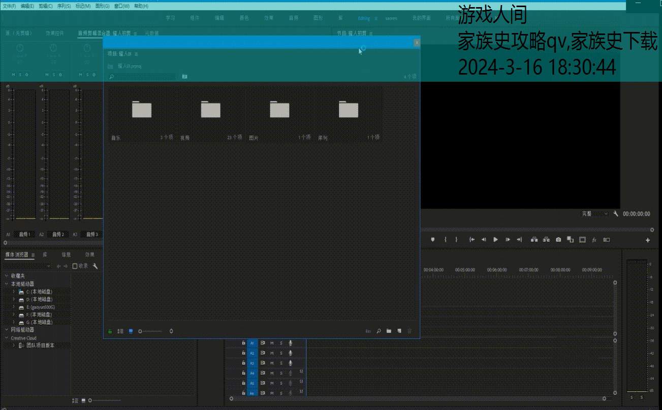The height and width of the screenshot is (410, 662).
Task: Click voice-over record mic on A1
Action: tap(290, 343)
